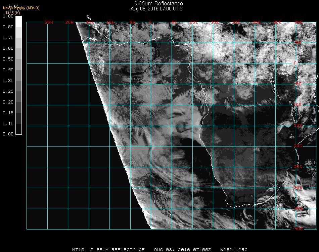The width and height of the screenshot is (319, 252).
Task: Click the 1.00 value on the reflectance scale
Action: click(8, 16)
